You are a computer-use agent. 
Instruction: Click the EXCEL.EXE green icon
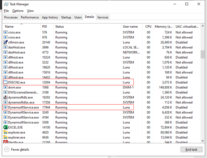(x=5, y=127)
